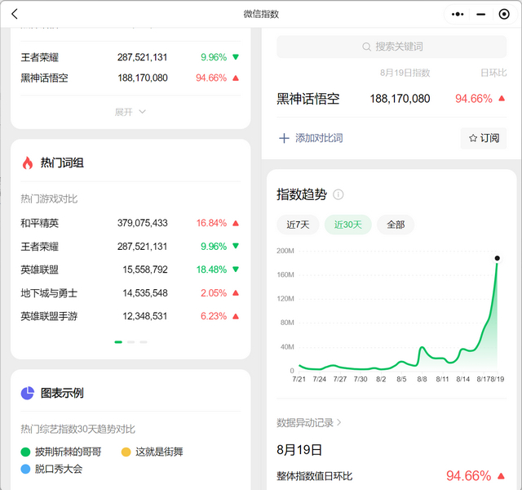
Task: Toggle the green 披荆斩棘的哥哥 legend swatch
Action: pyautogui.click(x=25, y=452)
